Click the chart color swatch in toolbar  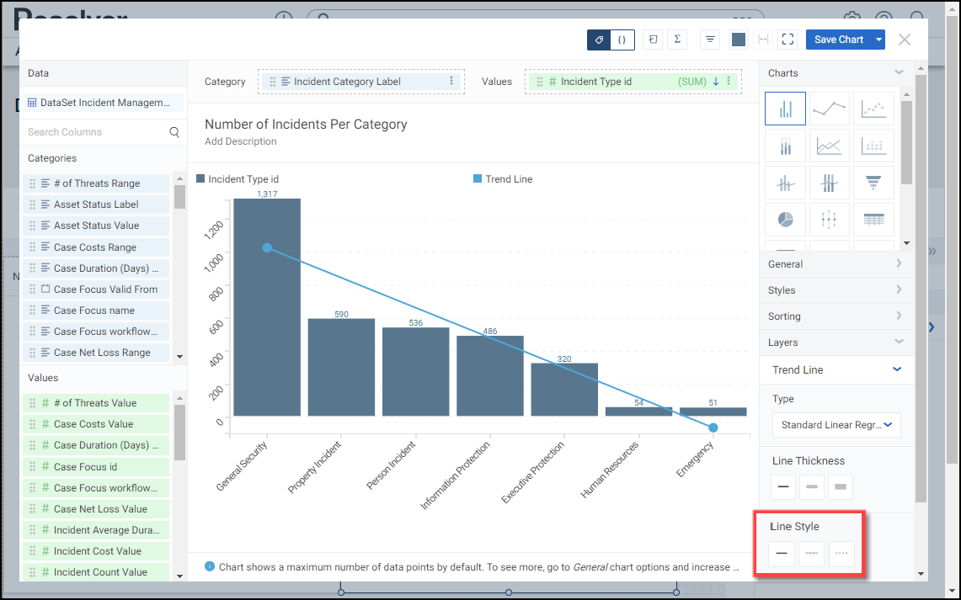click(739, 40)
